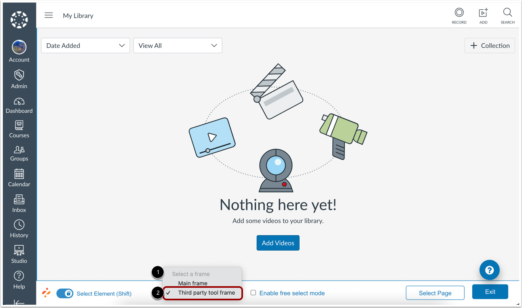Click the Select Page button

[435, 293]
